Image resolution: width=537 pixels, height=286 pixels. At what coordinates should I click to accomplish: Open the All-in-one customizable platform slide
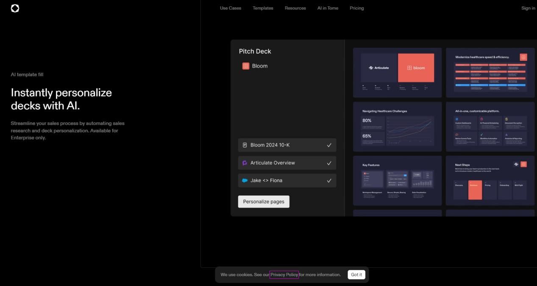click(x=490, y=126)
